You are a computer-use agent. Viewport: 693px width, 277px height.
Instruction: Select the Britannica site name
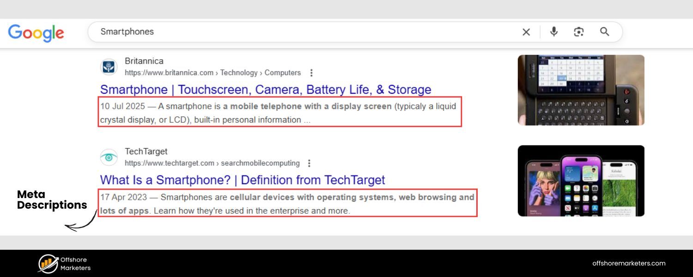144,61
